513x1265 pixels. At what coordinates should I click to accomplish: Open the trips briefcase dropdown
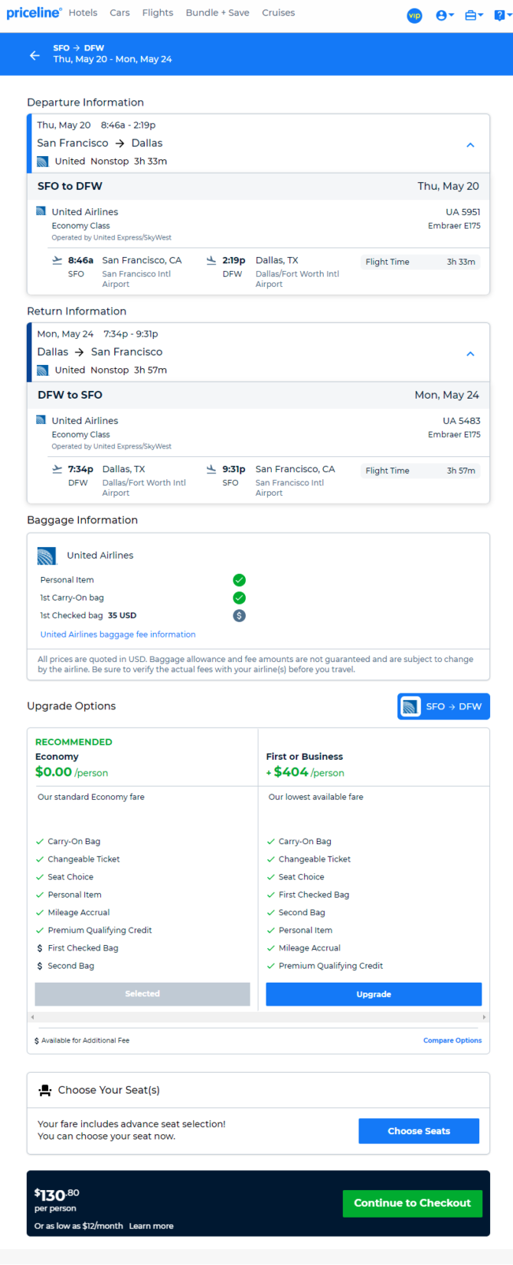[474, 15]
